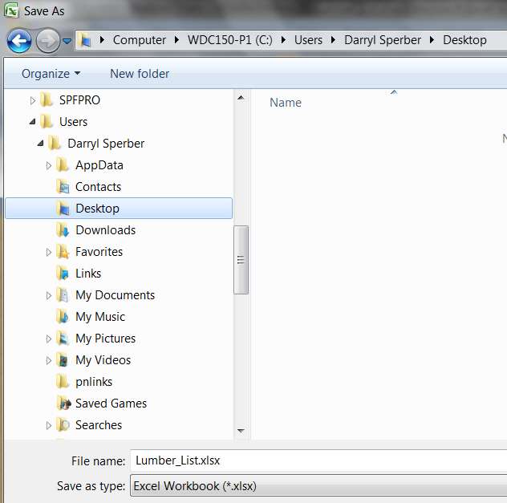Viewport: 507px width, 503px height.
Task: Select the Desktop folder in tree
Action: point(119,209)
